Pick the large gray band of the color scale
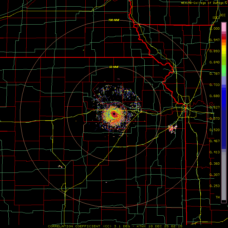The height and width of the screenshot is (228, 228). click(x=224, y=176)
